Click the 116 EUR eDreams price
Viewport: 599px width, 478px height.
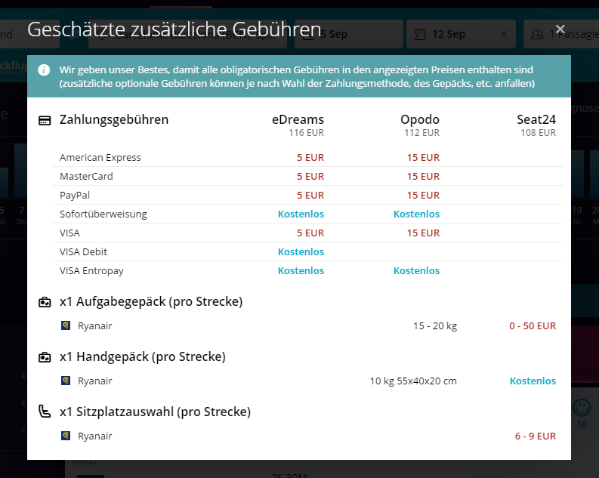pyautogui.click(x=306, y=133)
